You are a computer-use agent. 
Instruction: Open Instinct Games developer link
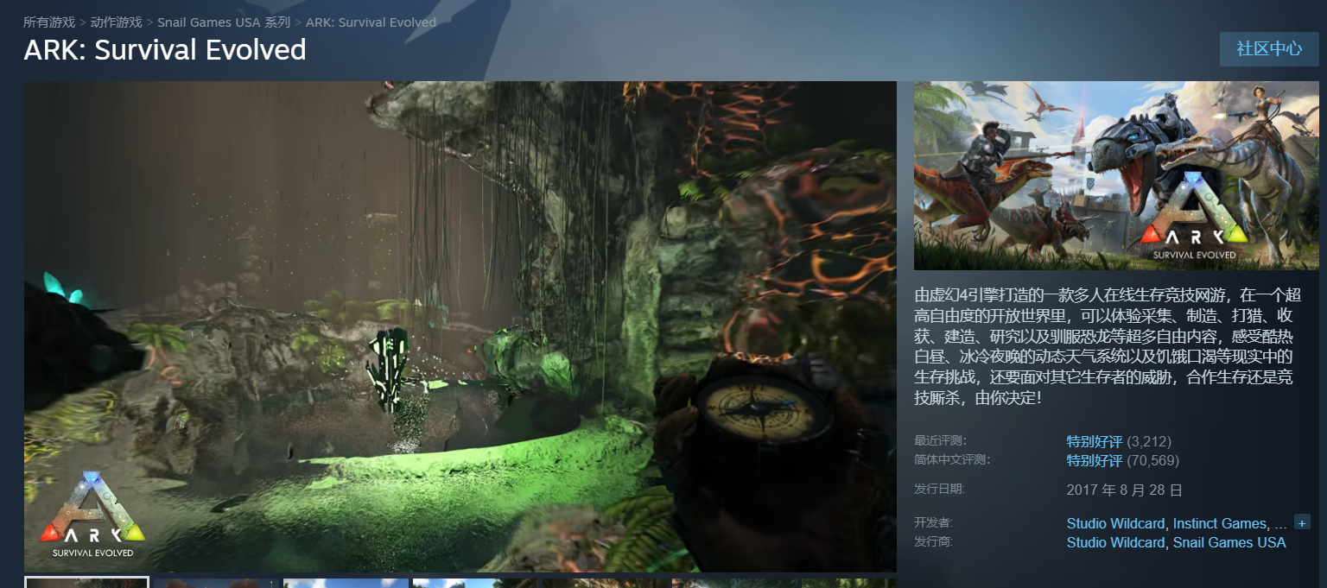(1219, 523)
